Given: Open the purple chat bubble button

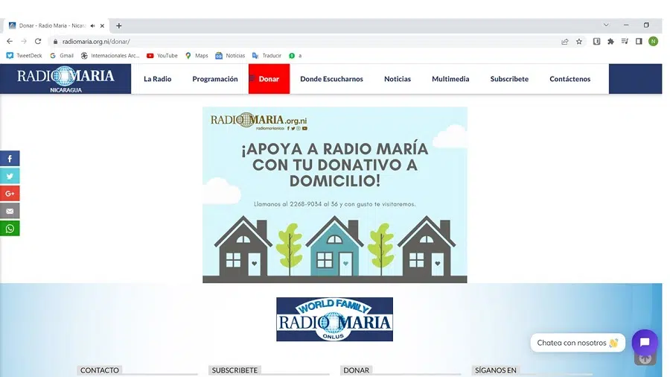Looking at the screenshot, I should click(x=645, y=343).
